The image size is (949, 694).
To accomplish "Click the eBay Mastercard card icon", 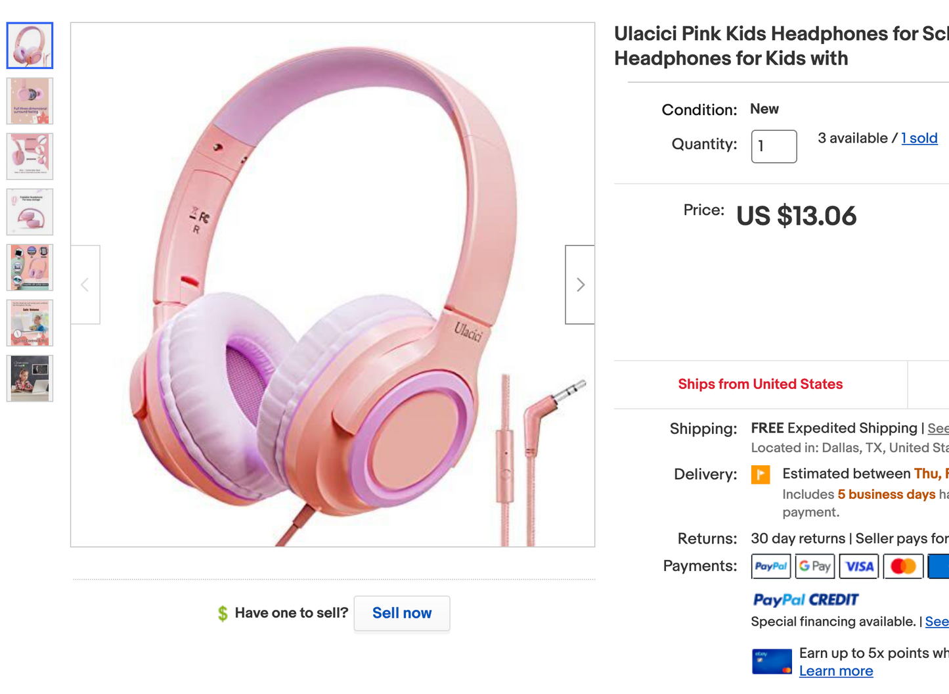I will pos(772,661).
